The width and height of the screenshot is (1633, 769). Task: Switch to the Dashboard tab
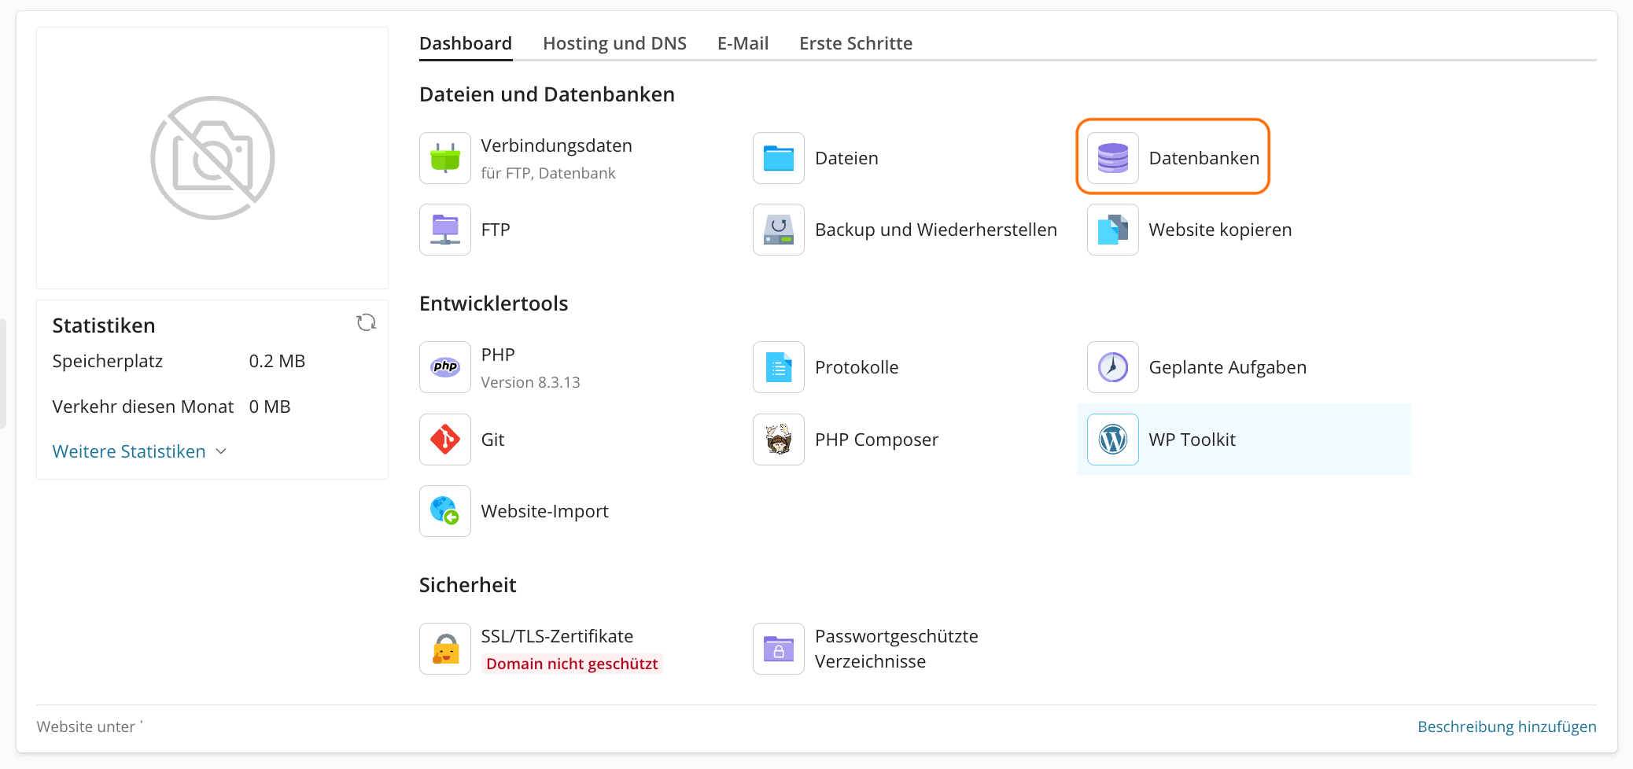click(x=466, y=43)
